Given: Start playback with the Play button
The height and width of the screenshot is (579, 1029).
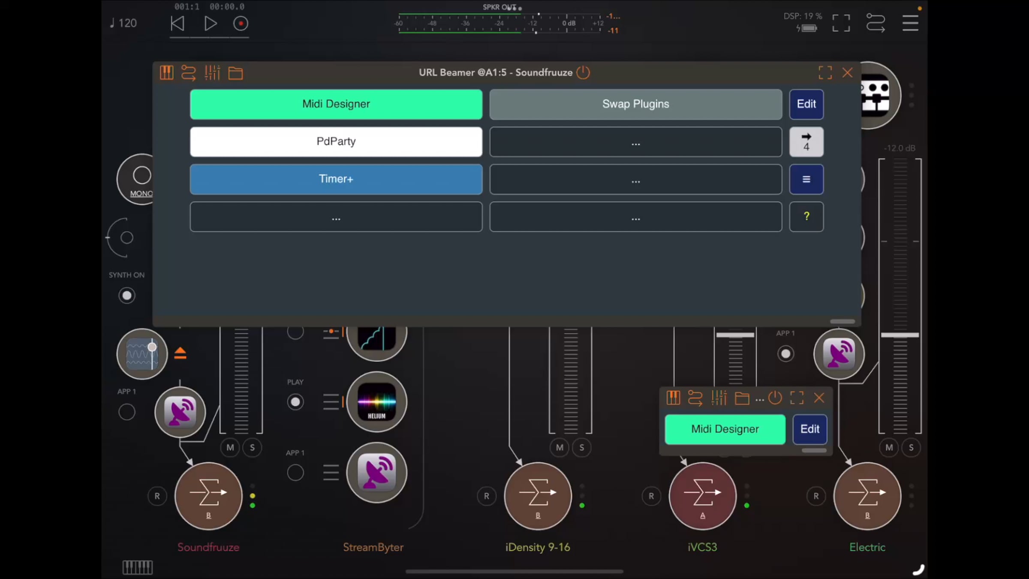Looking at the screenshot, I should [x=210, y=24].
